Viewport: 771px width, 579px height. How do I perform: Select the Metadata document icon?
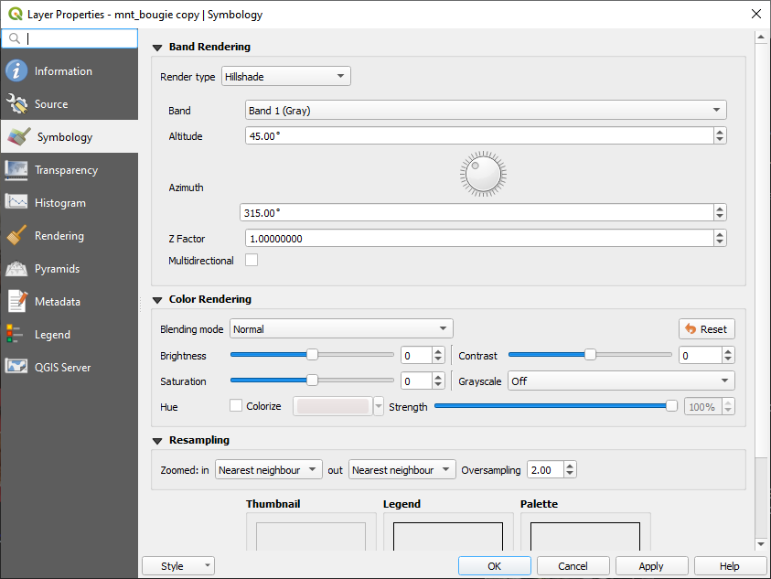pos(16,302)
